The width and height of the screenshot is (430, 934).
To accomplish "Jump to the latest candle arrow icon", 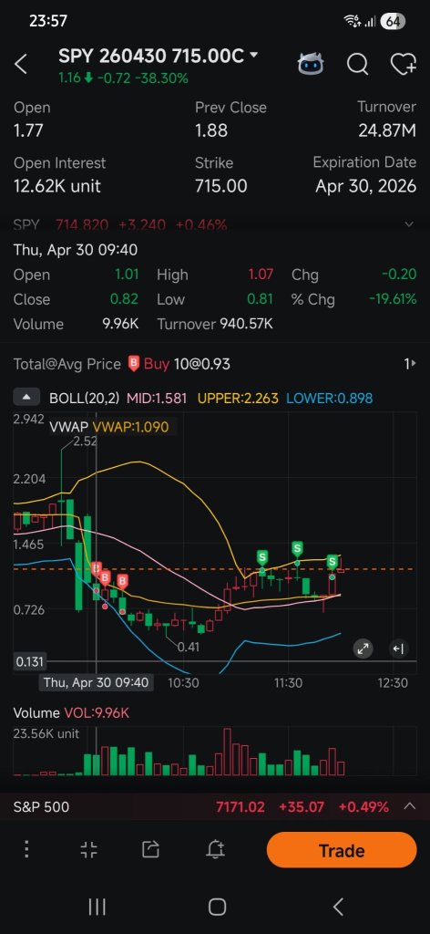I will (398, 649).
